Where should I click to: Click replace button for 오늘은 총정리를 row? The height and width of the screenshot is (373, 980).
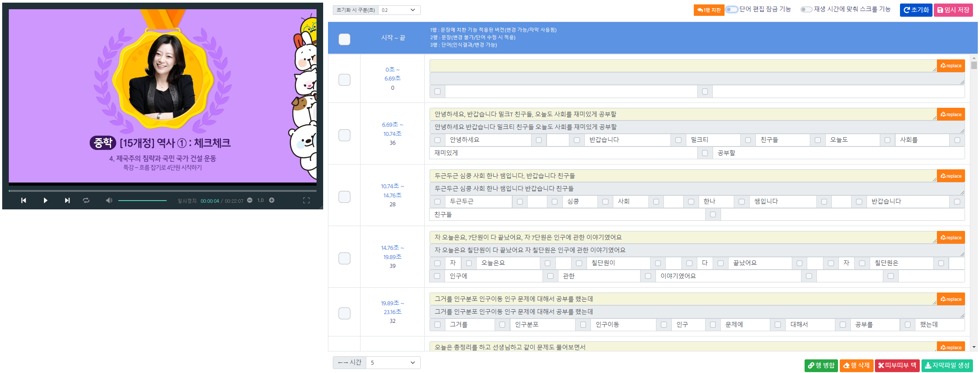point(951,347)
